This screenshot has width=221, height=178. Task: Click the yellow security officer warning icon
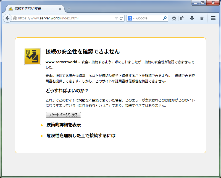tap(32, 56)
